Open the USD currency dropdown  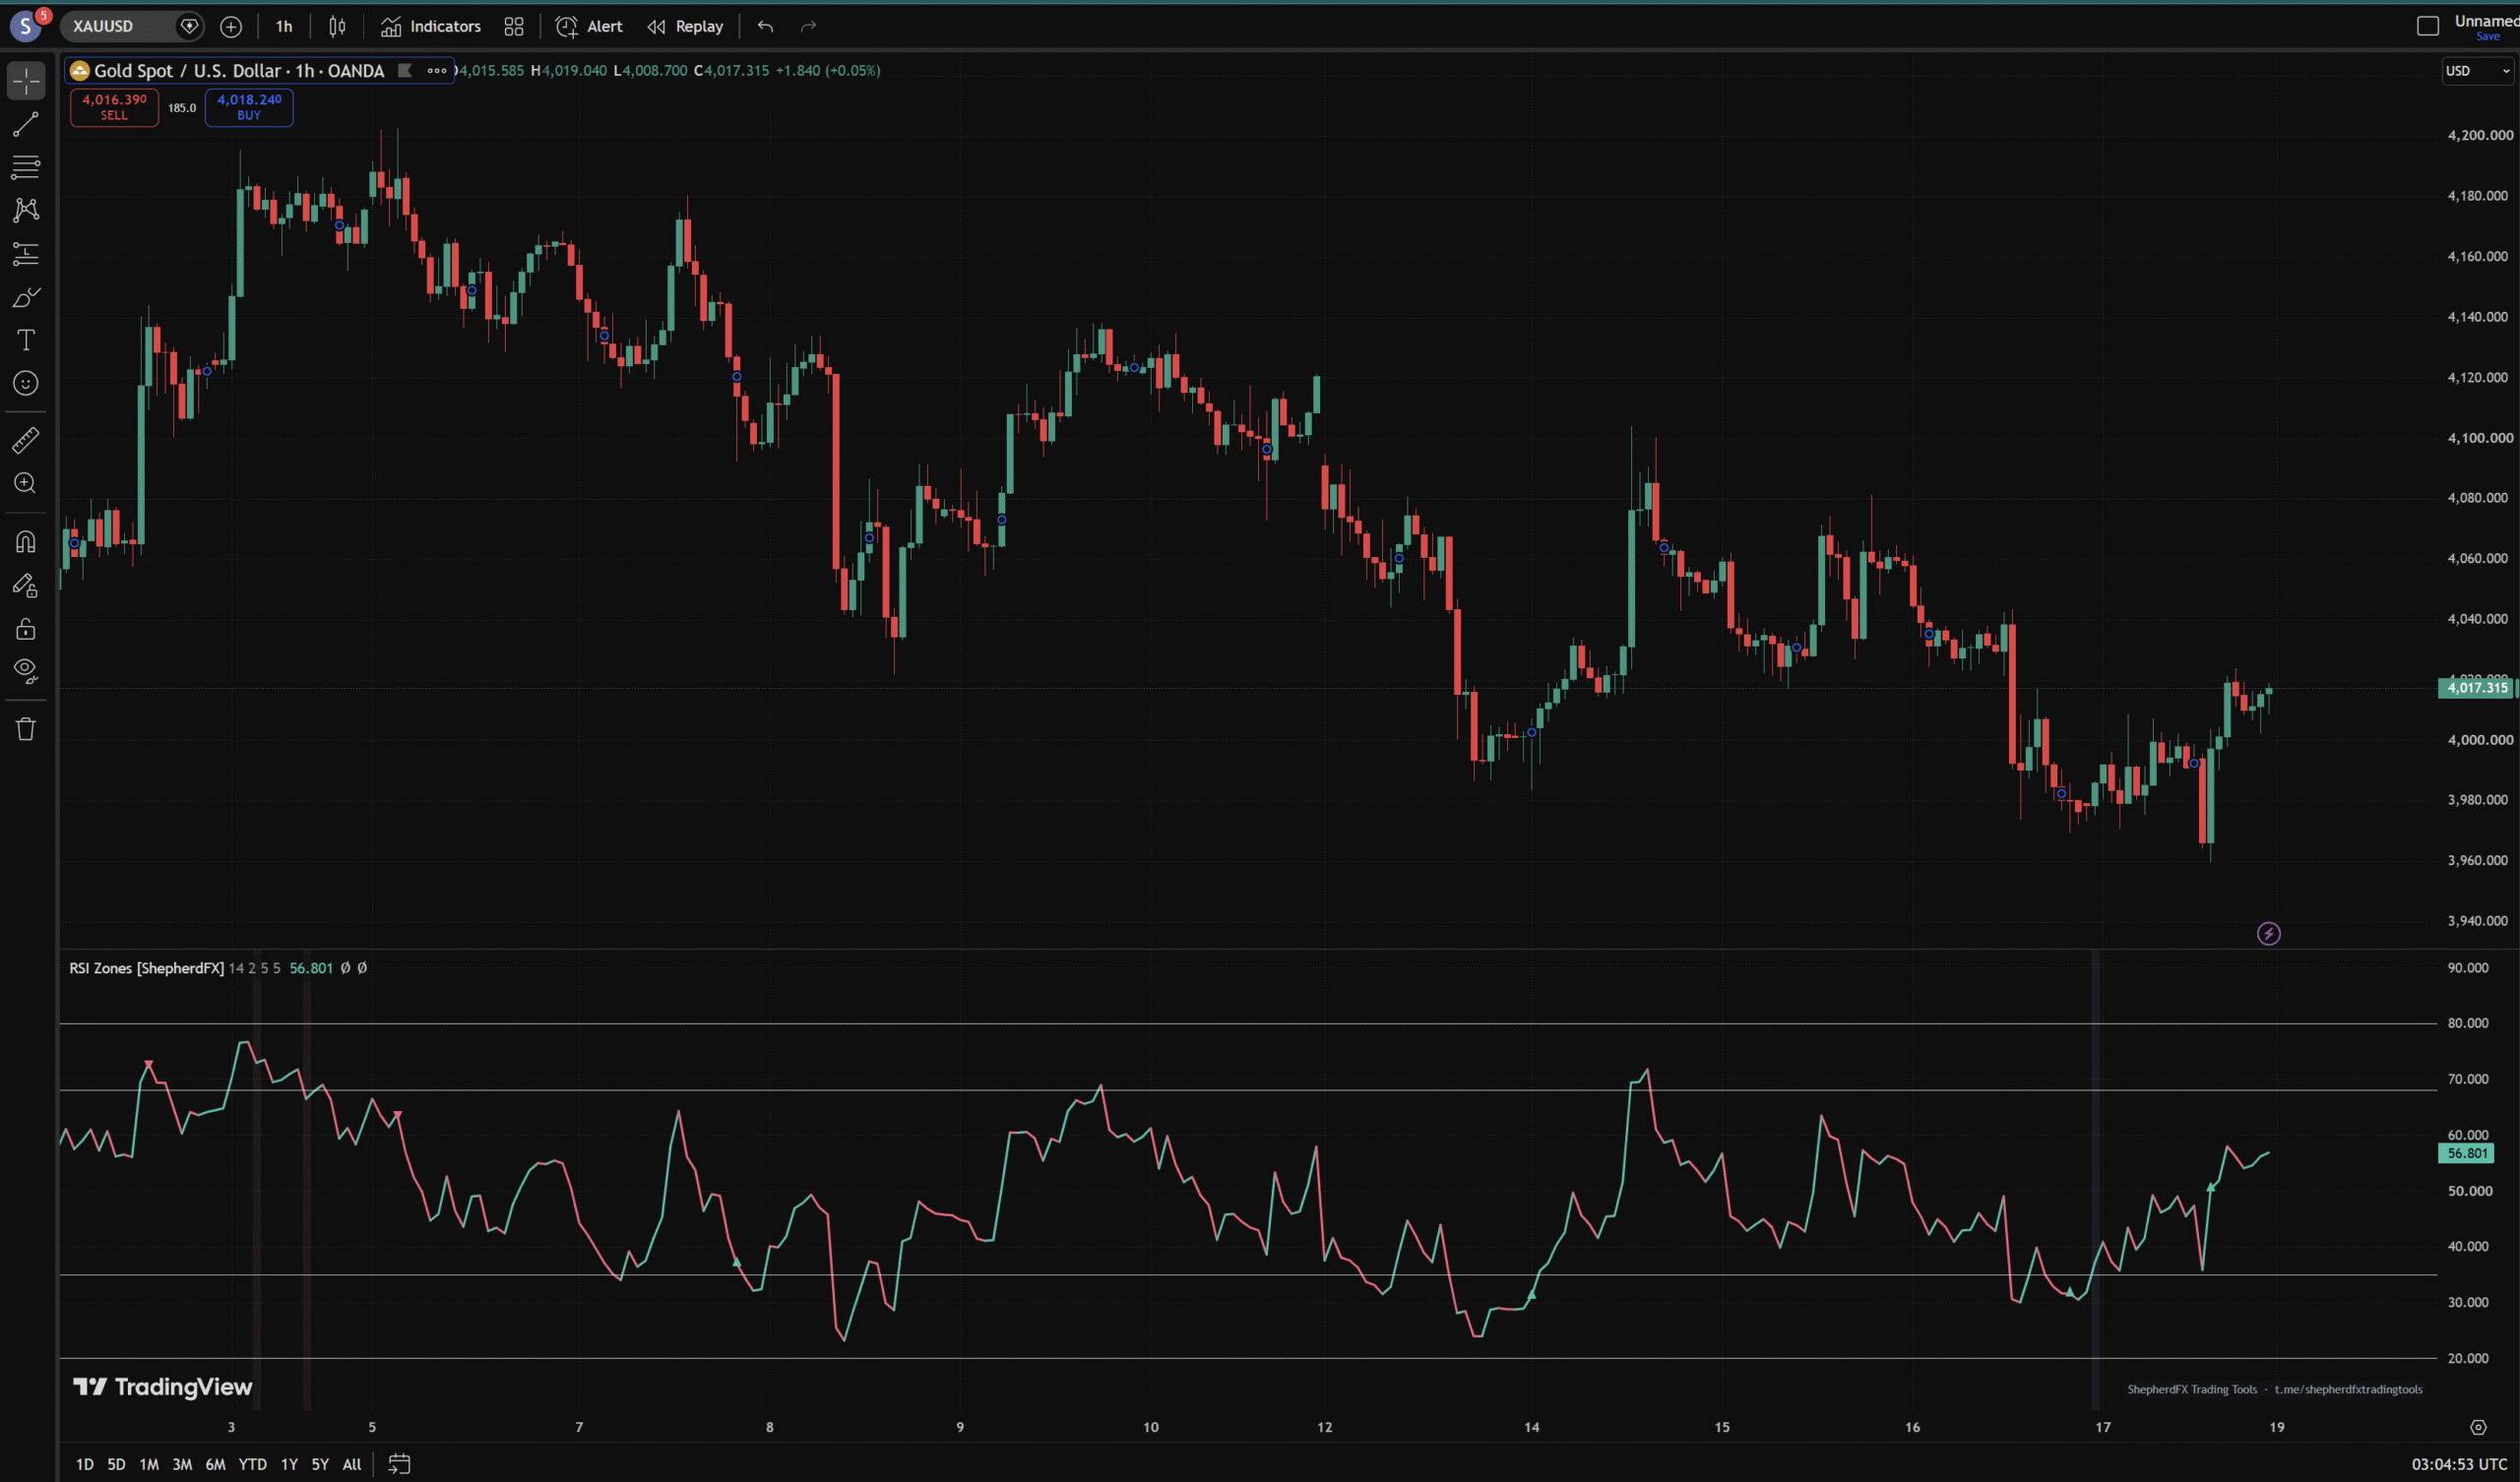[x=2478, y=71]
